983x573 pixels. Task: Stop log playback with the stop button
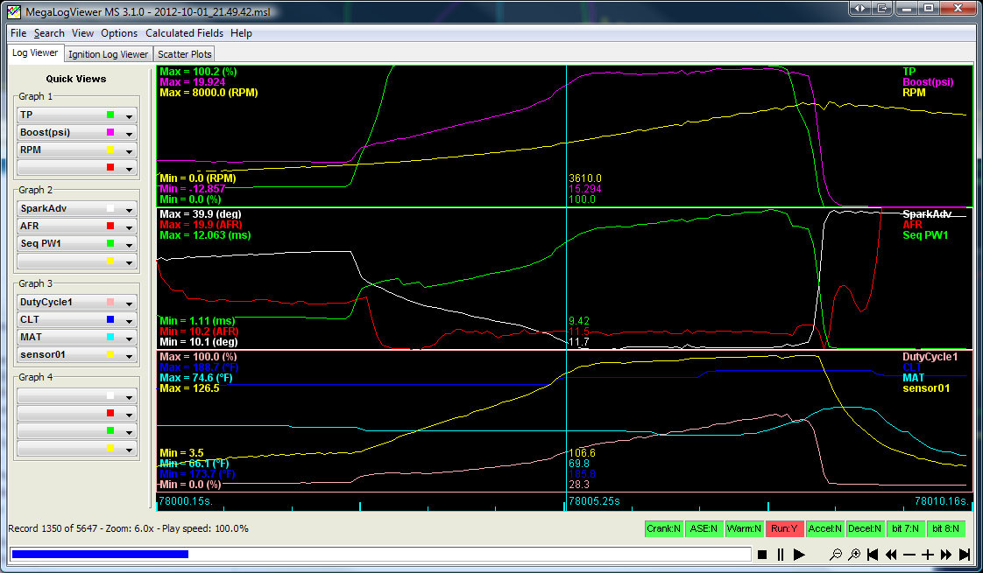coord(762,555)
